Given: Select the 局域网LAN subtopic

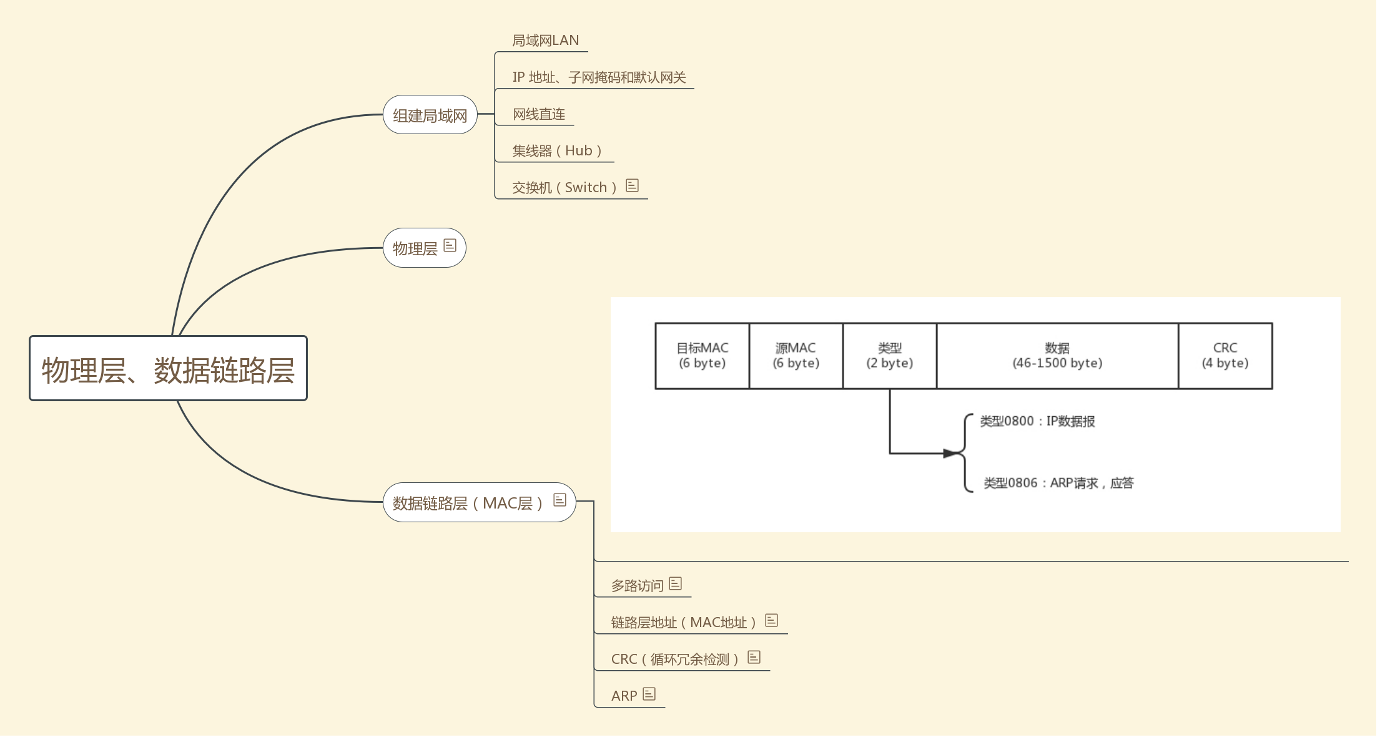Looking at the screenshot, I should 546,41.
